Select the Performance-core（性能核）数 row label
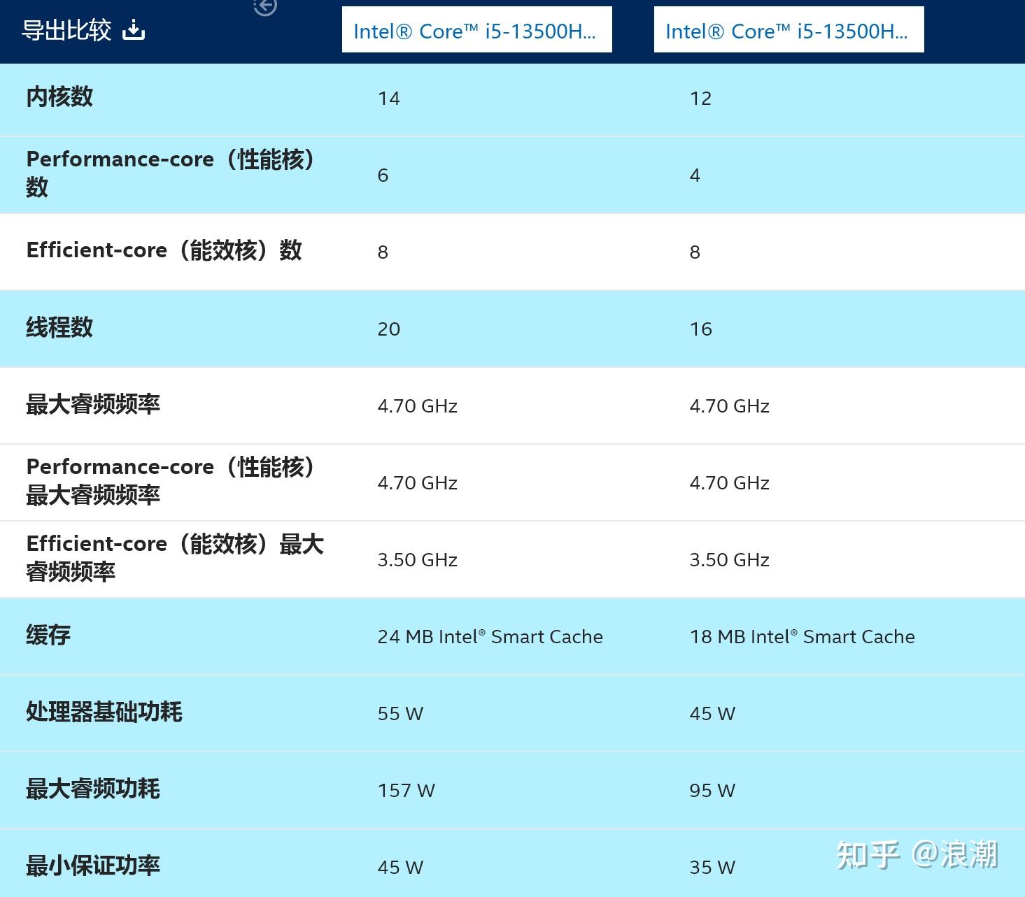 tap(170, 173)
